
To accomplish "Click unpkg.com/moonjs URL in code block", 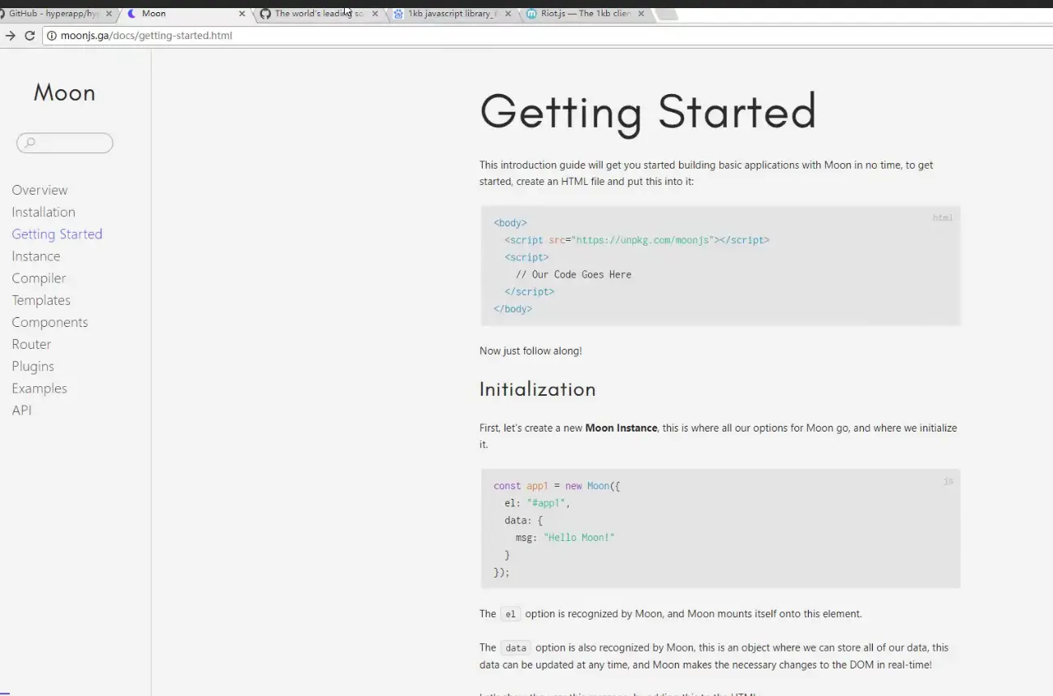I will pyautogui.click(x=643, y=240).
